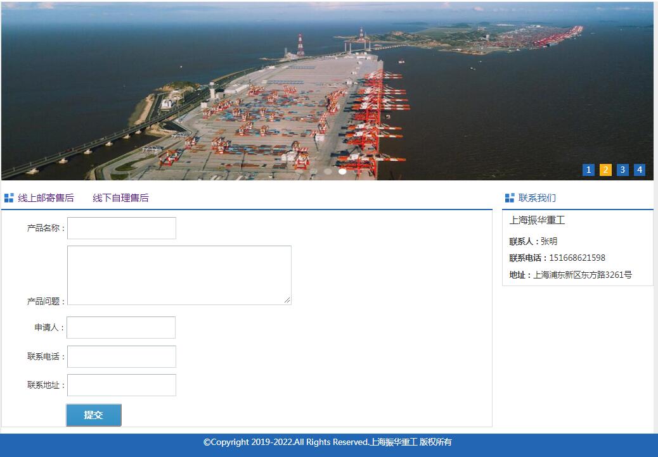Select the 联系电话 input box
Image resolution: width=658 pixels, height=457 pixels.
point(122,356)
